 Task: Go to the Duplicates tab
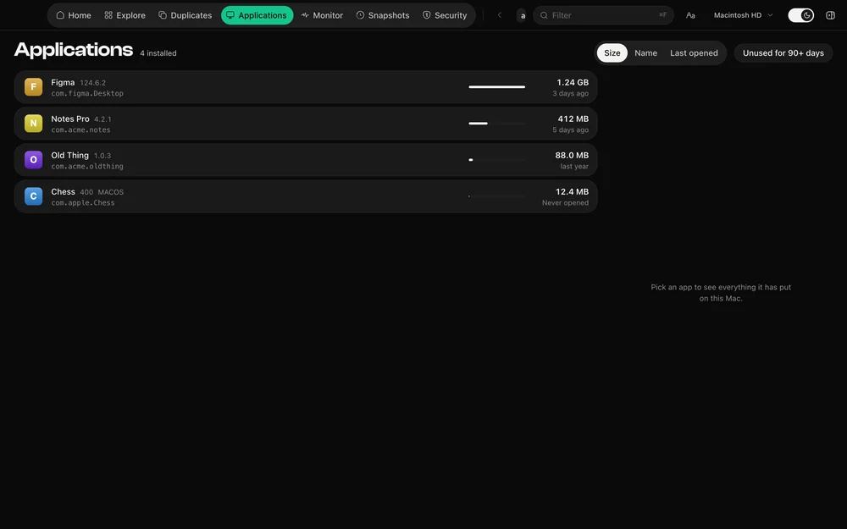[185, 15]
